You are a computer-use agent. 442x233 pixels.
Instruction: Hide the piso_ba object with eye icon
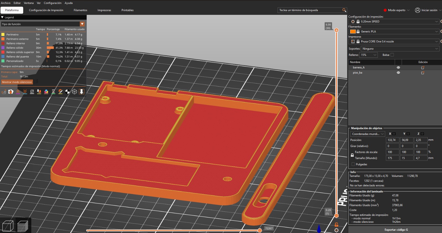(398, 73)
